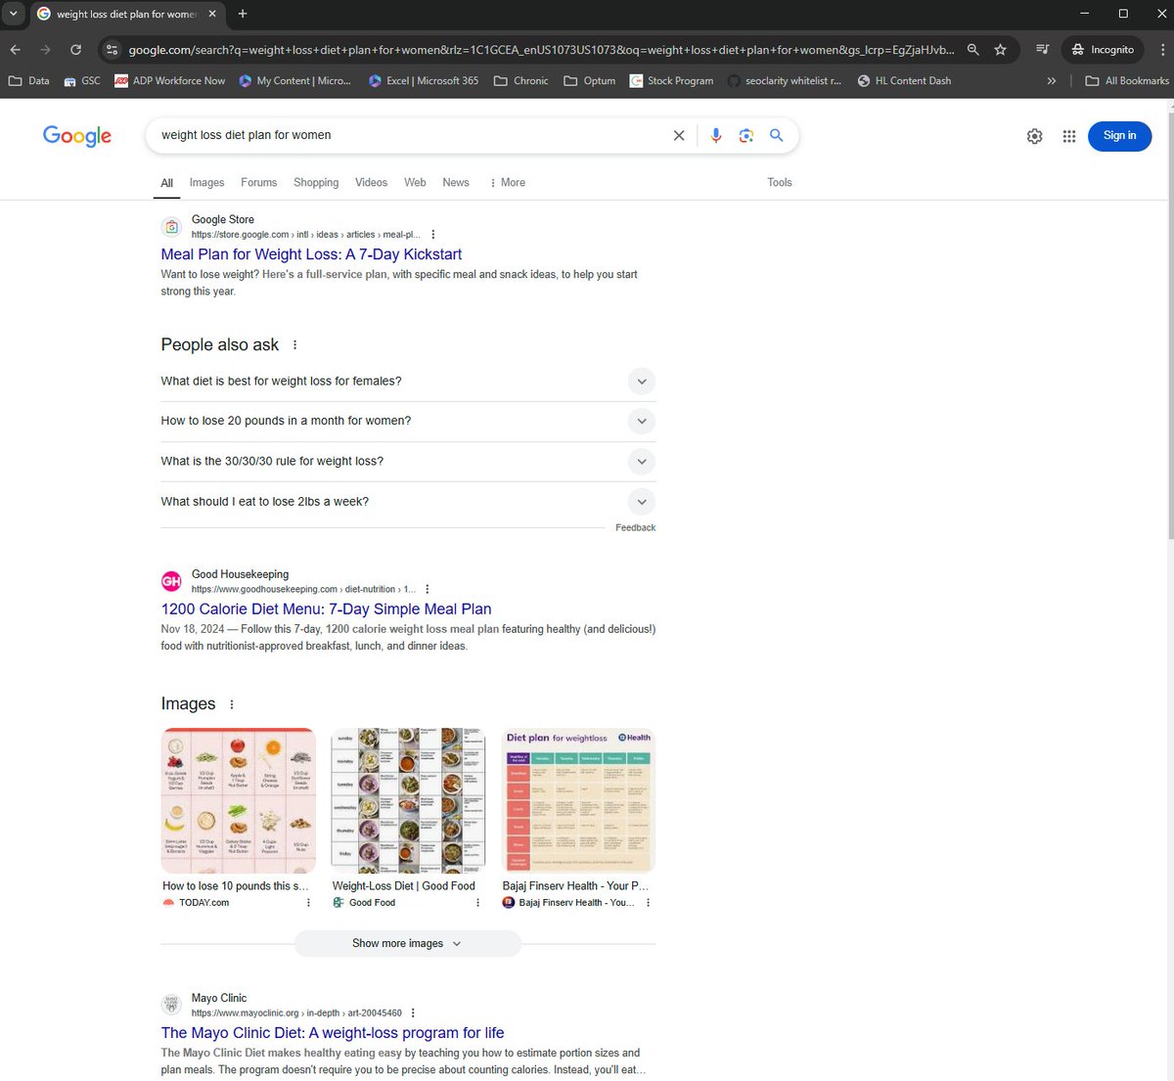Open People also ask options menu
1174x1081 pixels.
tap(294, 345)
